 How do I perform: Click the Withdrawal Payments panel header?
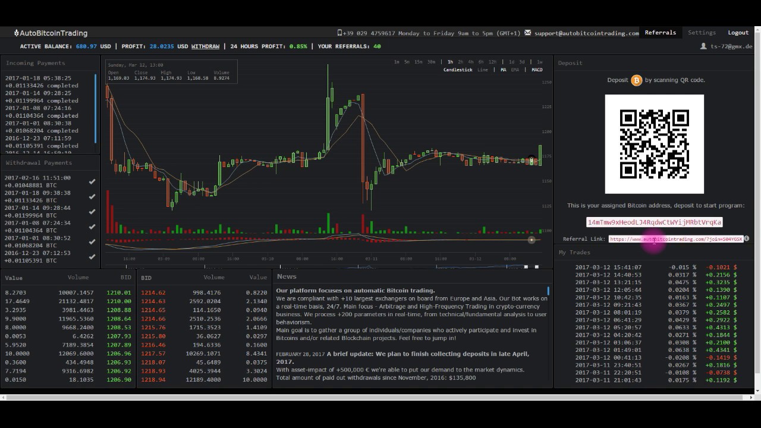click(39, 163)
